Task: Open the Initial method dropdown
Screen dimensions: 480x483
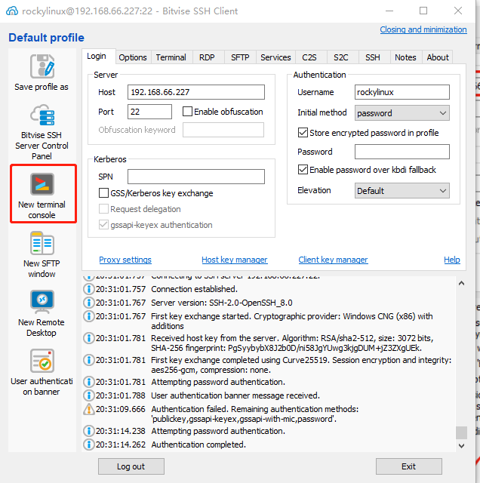Action: (x=402, y=113)
